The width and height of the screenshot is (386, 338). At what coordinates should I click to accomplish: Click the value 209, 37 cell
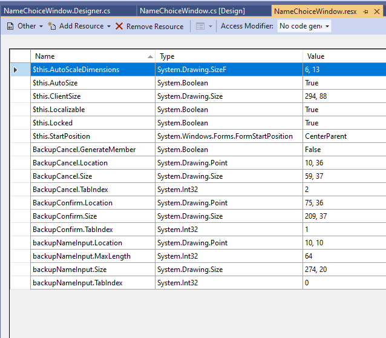coord(344,216)
